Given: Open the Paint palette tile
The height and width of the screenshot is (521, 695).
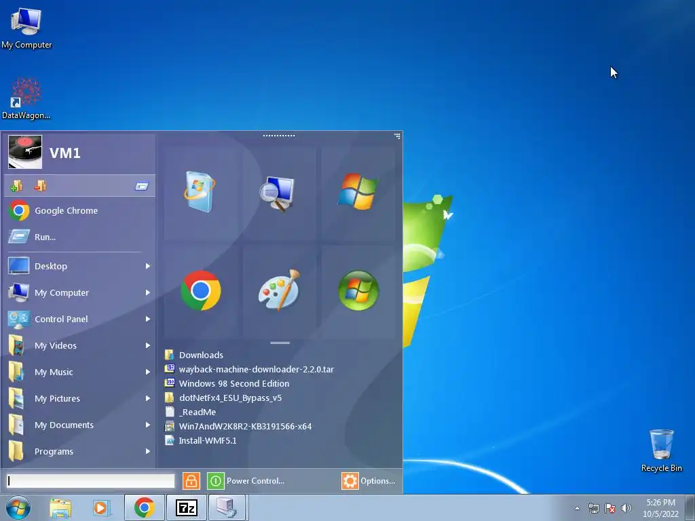Looking at the screenshot, I should pyautogui.click(x=279, y=291).
